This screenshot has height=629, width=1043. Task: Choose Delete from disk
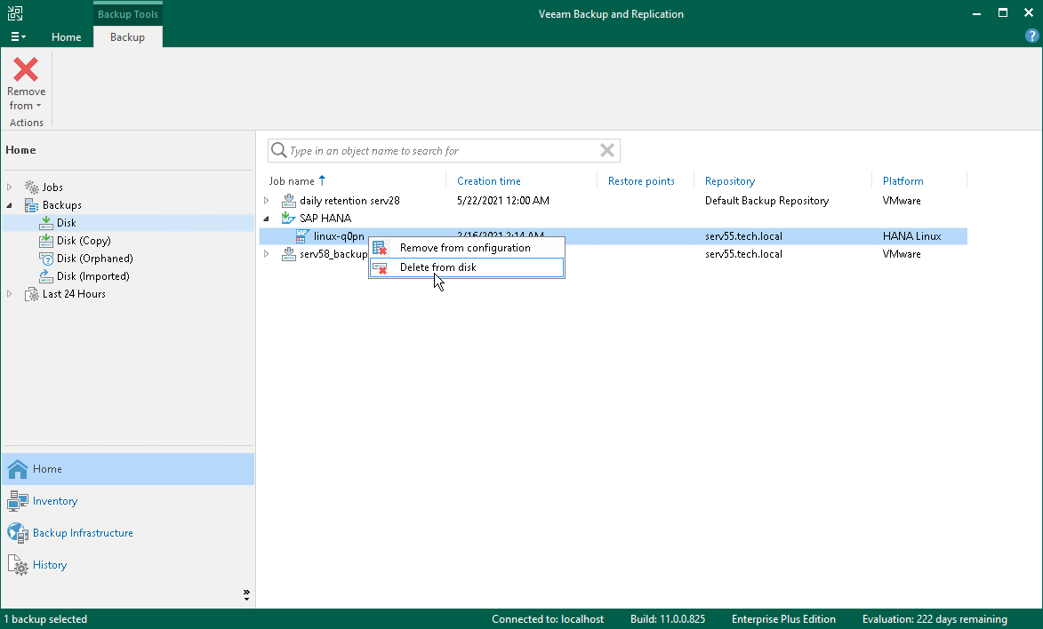[x=467, y=267]
